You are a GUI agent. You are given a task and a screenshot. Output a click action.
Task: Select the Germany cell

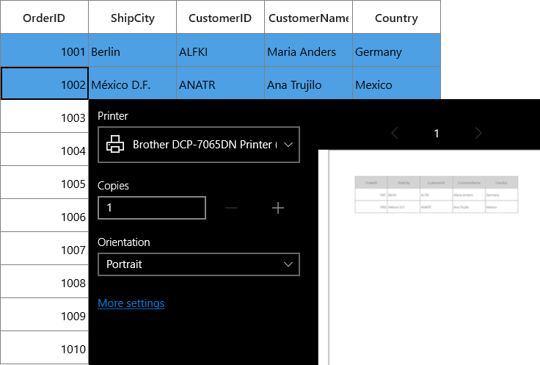pos(396,51)
